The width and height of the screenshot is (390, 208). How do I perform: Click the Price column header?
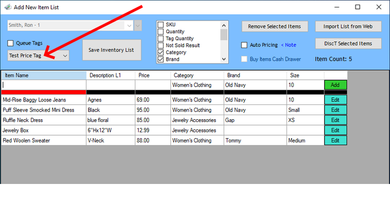(x=153, y=75)
